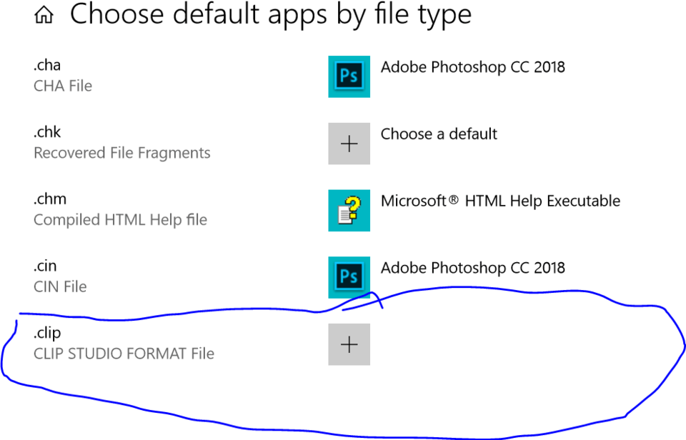
Task: Change Adobe Photoshop CC 2018 default for .cha
Action: 472,67
